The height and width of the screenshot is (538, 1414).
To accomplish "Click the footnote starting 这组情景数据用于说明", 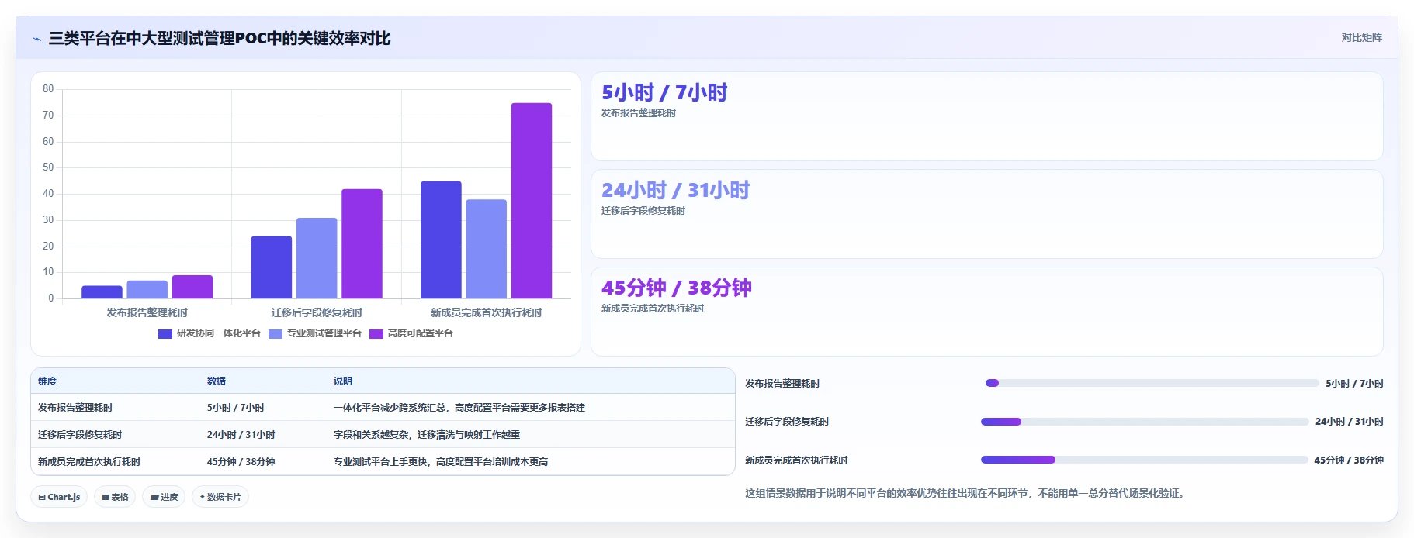I will point(967,494).
